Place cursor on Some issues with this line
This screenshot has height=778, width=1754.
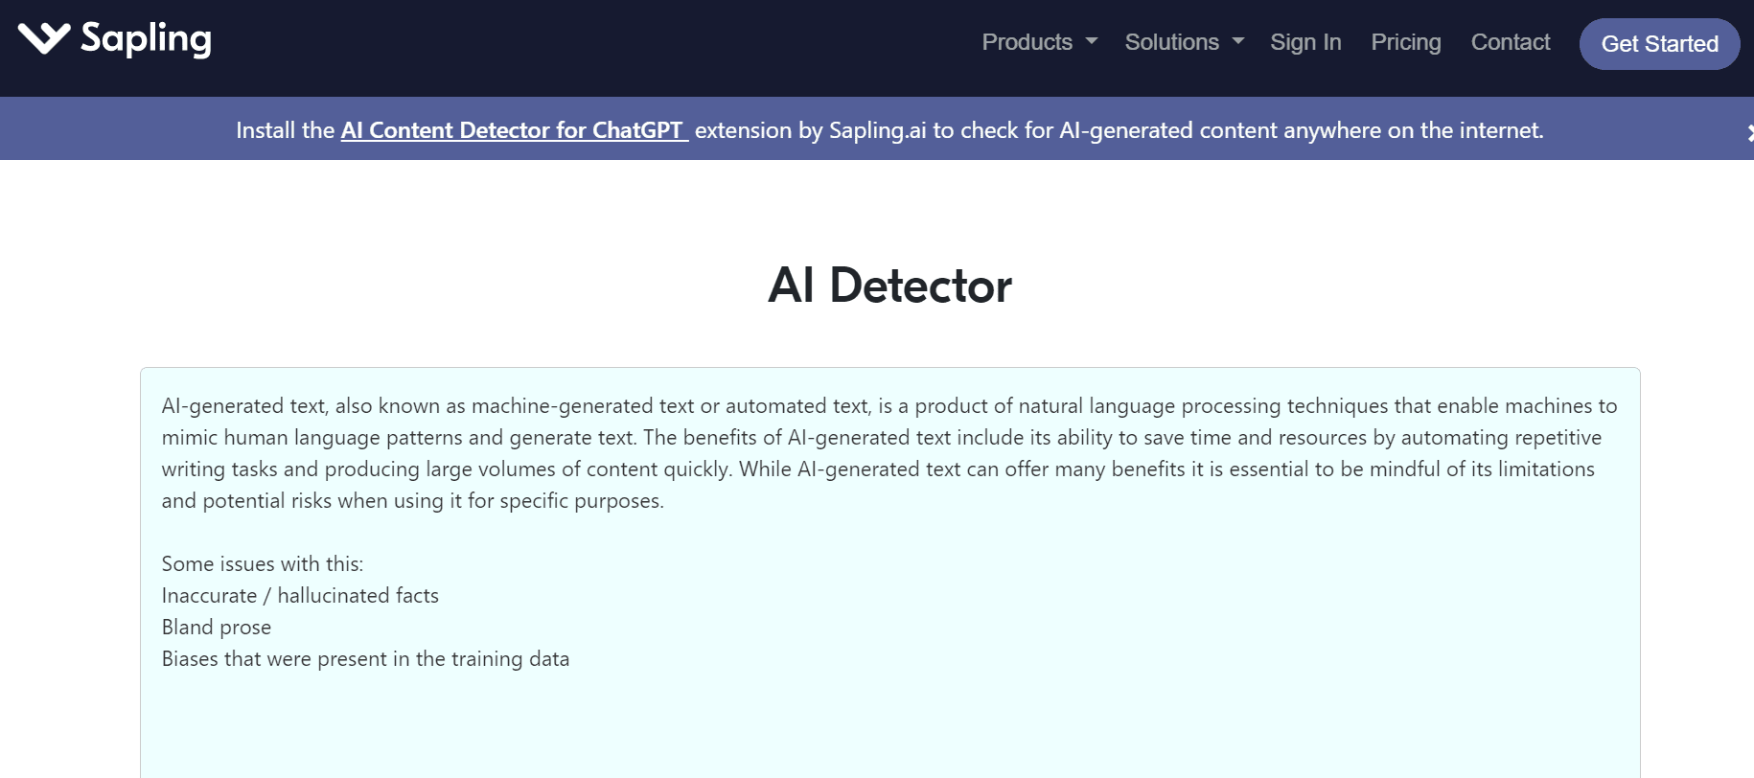point(263,564)
